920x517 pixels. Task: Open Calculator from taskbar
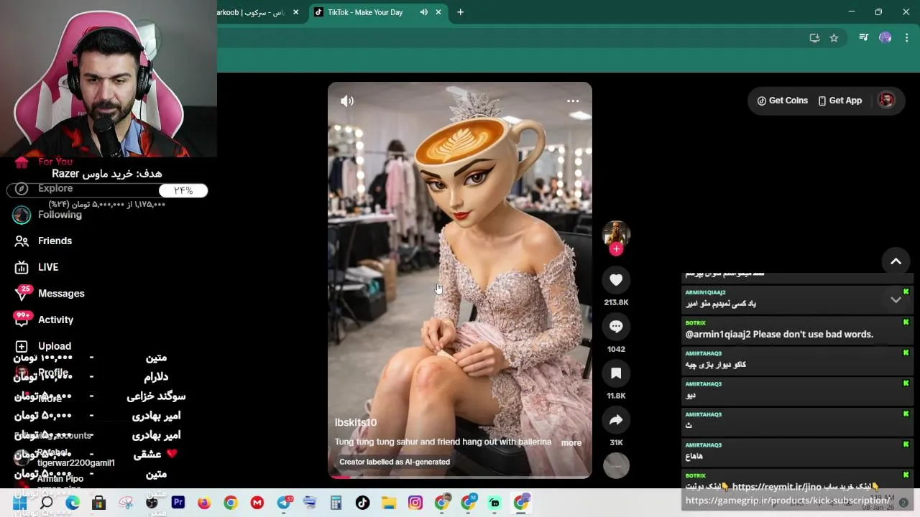[x=336, y=503]
